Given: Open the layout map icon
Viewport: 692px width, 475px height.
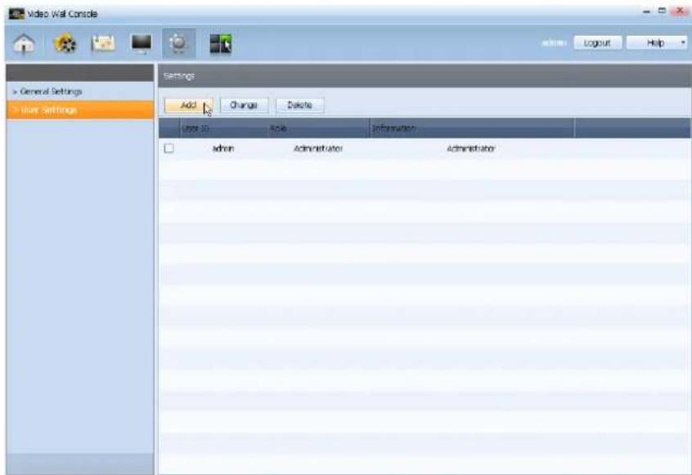Looking at the screenshot, I should [x=103, y=43].
